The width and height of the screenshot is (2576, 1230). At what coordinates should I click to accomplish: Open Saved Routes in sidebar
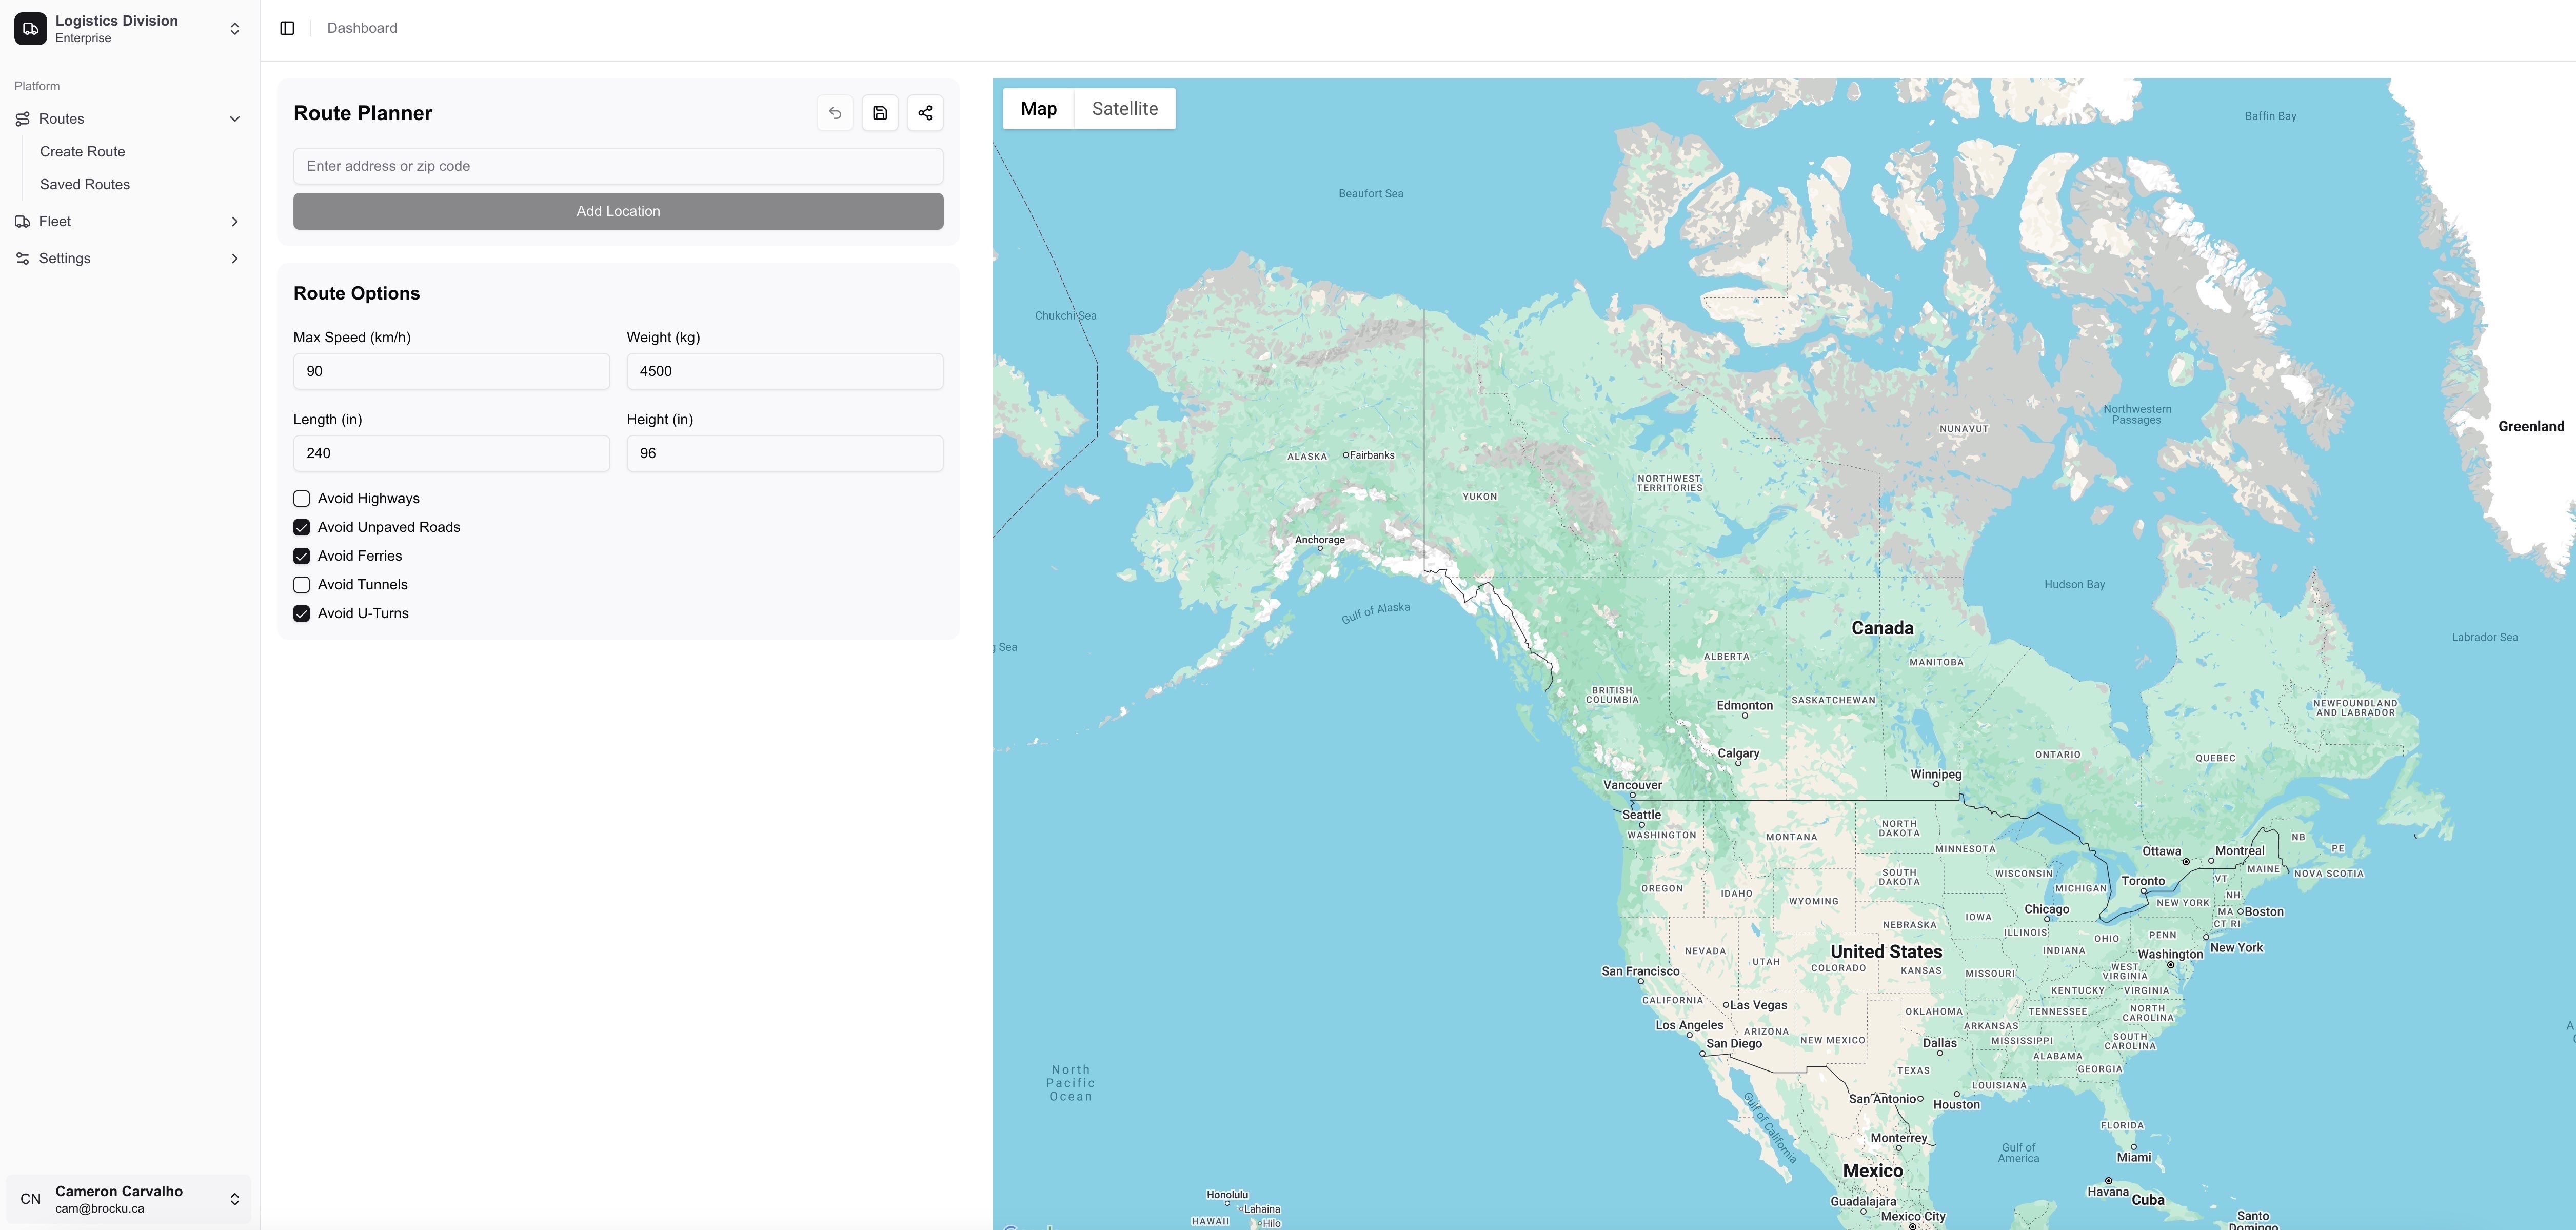pos(85,185)
